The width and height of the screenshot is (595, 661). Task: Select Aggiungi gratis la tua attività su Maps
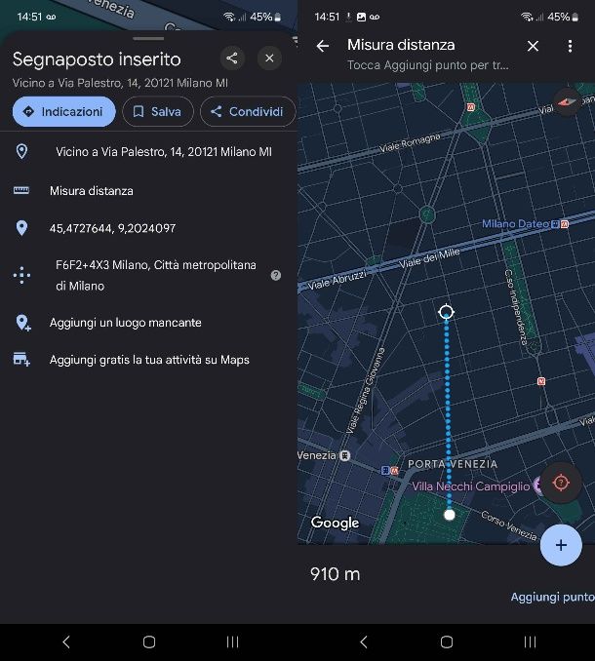(x=148, y=360)
